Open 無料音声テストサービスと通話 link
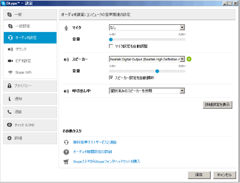The height and width of the screenshot is (183, 240). 95,142
